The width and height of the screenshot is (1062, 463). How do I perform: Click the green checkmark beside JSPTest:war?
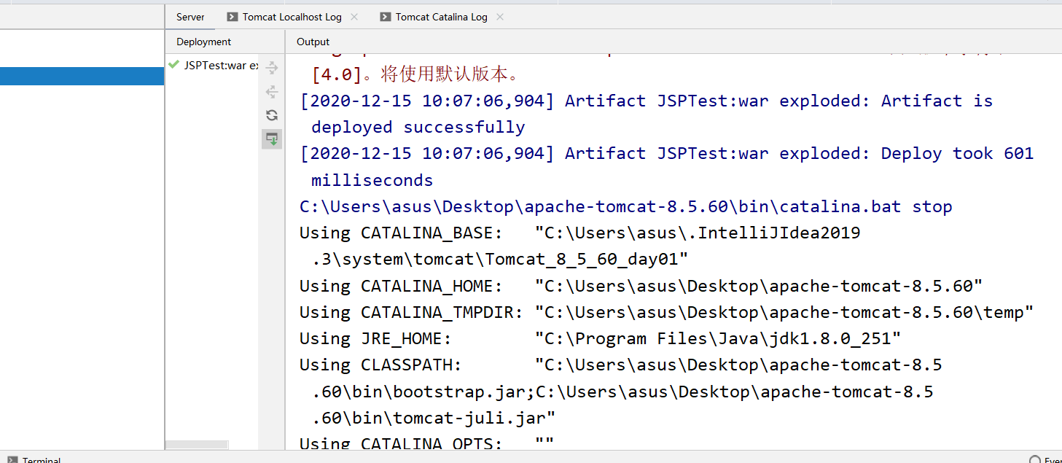tap(173, 65)
